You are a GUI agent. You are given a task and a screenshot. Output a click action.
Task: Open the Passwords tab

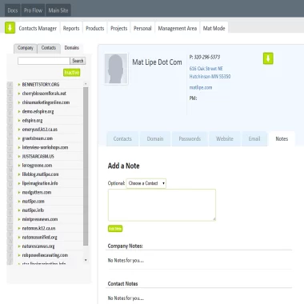190,138
